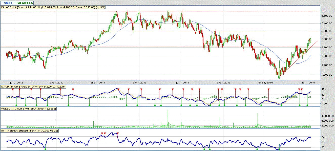Click the 5.000,00 price axis label
The height and width of the screenshot is (151, 335).
[326, 39]
